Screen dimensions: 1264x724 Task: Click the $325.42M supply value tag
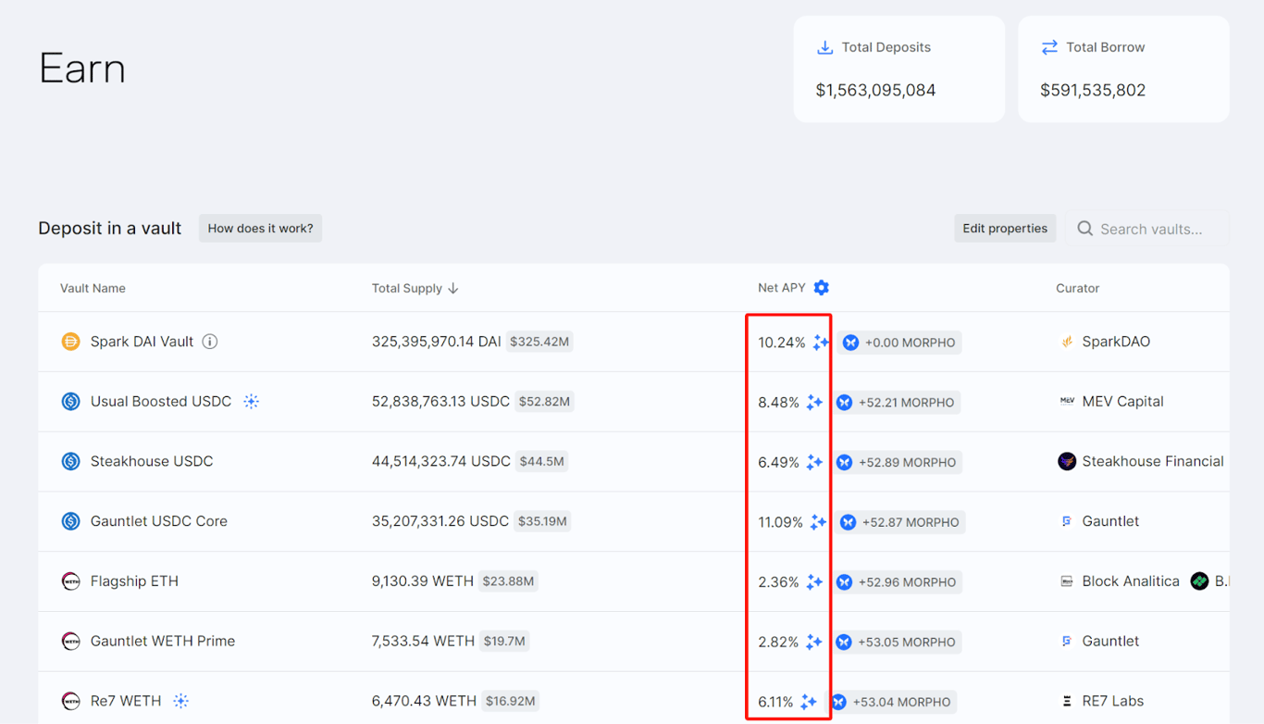click(539, 342)
